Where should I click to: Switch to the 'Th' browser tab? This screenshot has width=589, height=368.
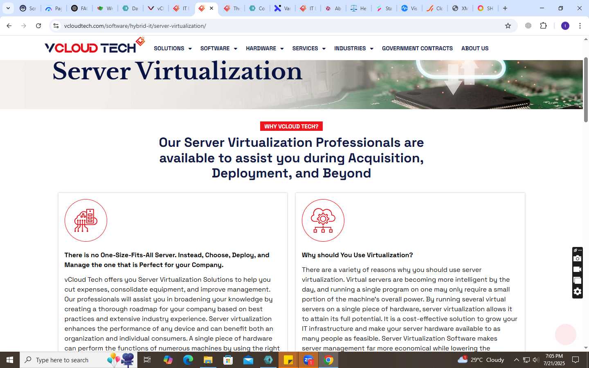tap(232, 8)
